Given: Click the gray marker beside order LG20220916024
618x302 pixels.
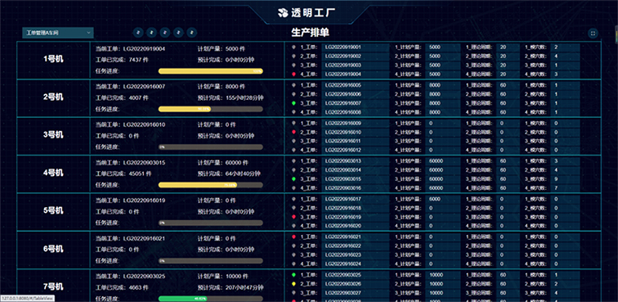Looking at the screenshot, I should coord(293,264).
